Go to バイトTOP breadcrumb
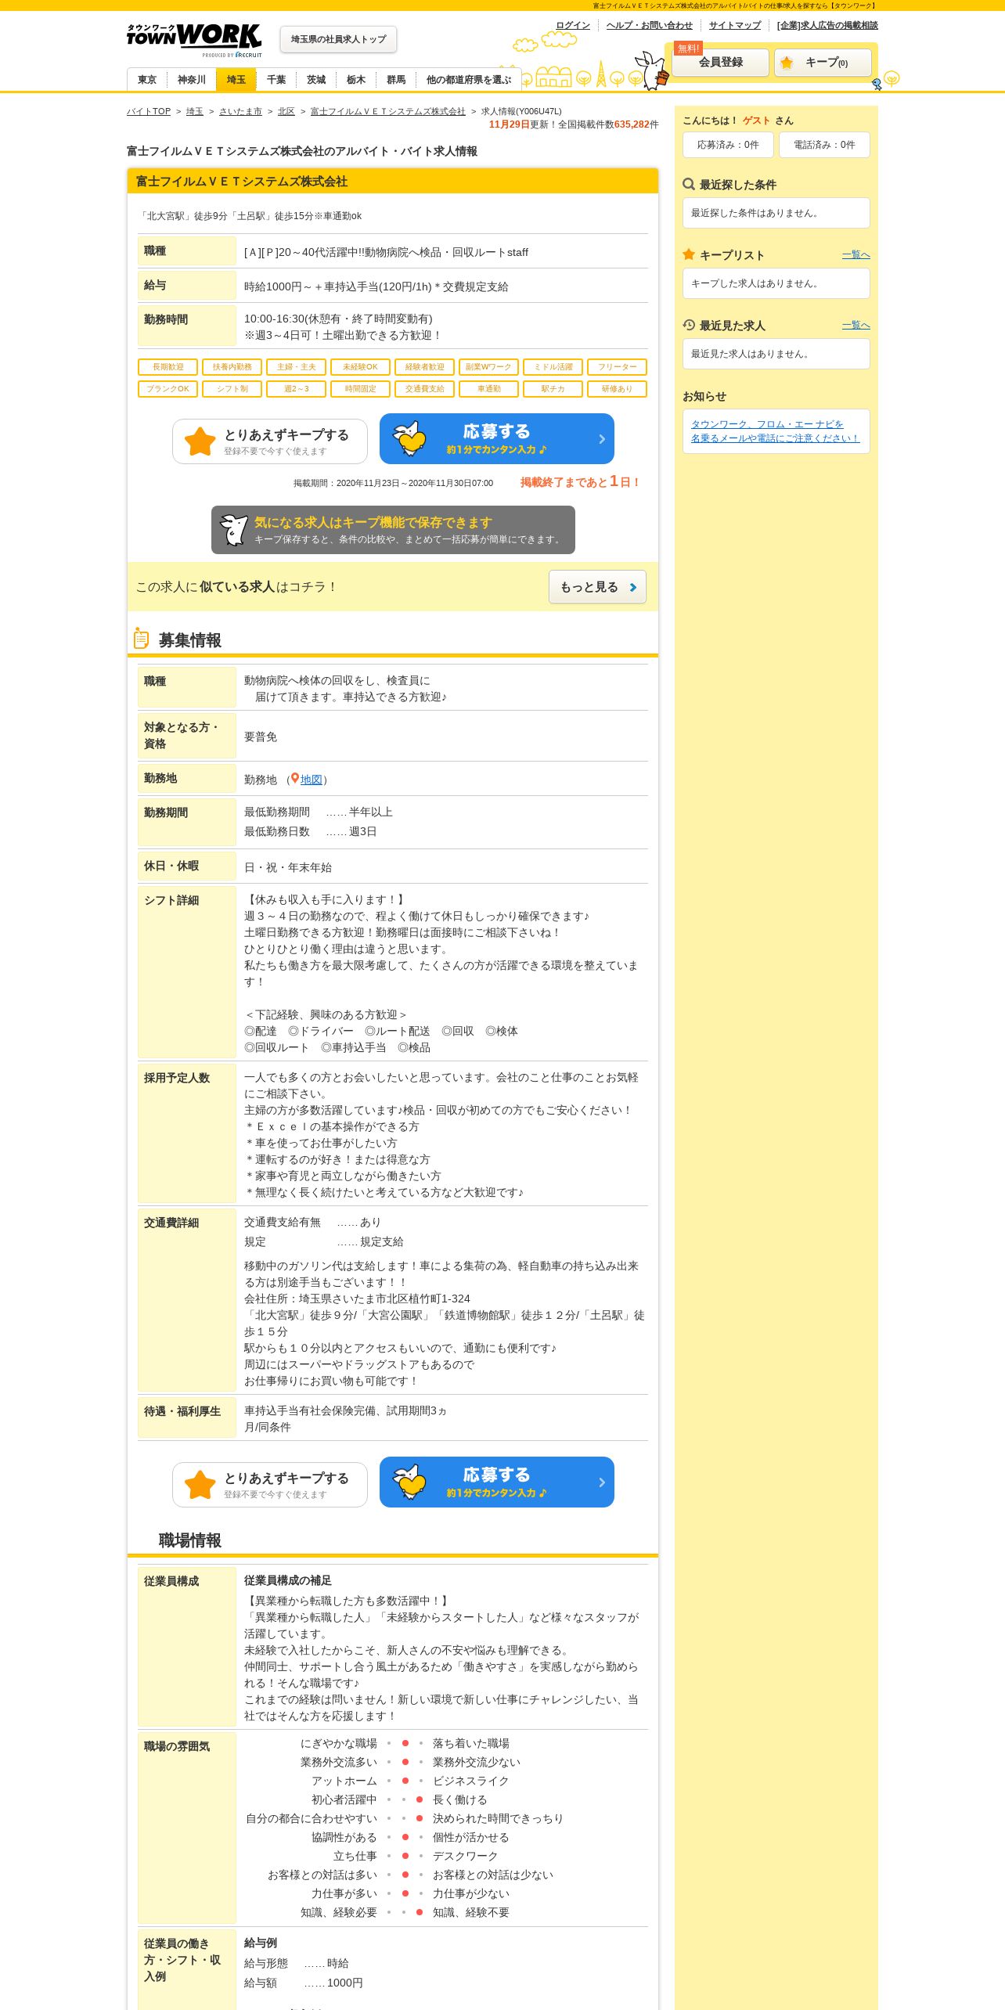The image size is (1005, 2010). (x=149, y=111)
